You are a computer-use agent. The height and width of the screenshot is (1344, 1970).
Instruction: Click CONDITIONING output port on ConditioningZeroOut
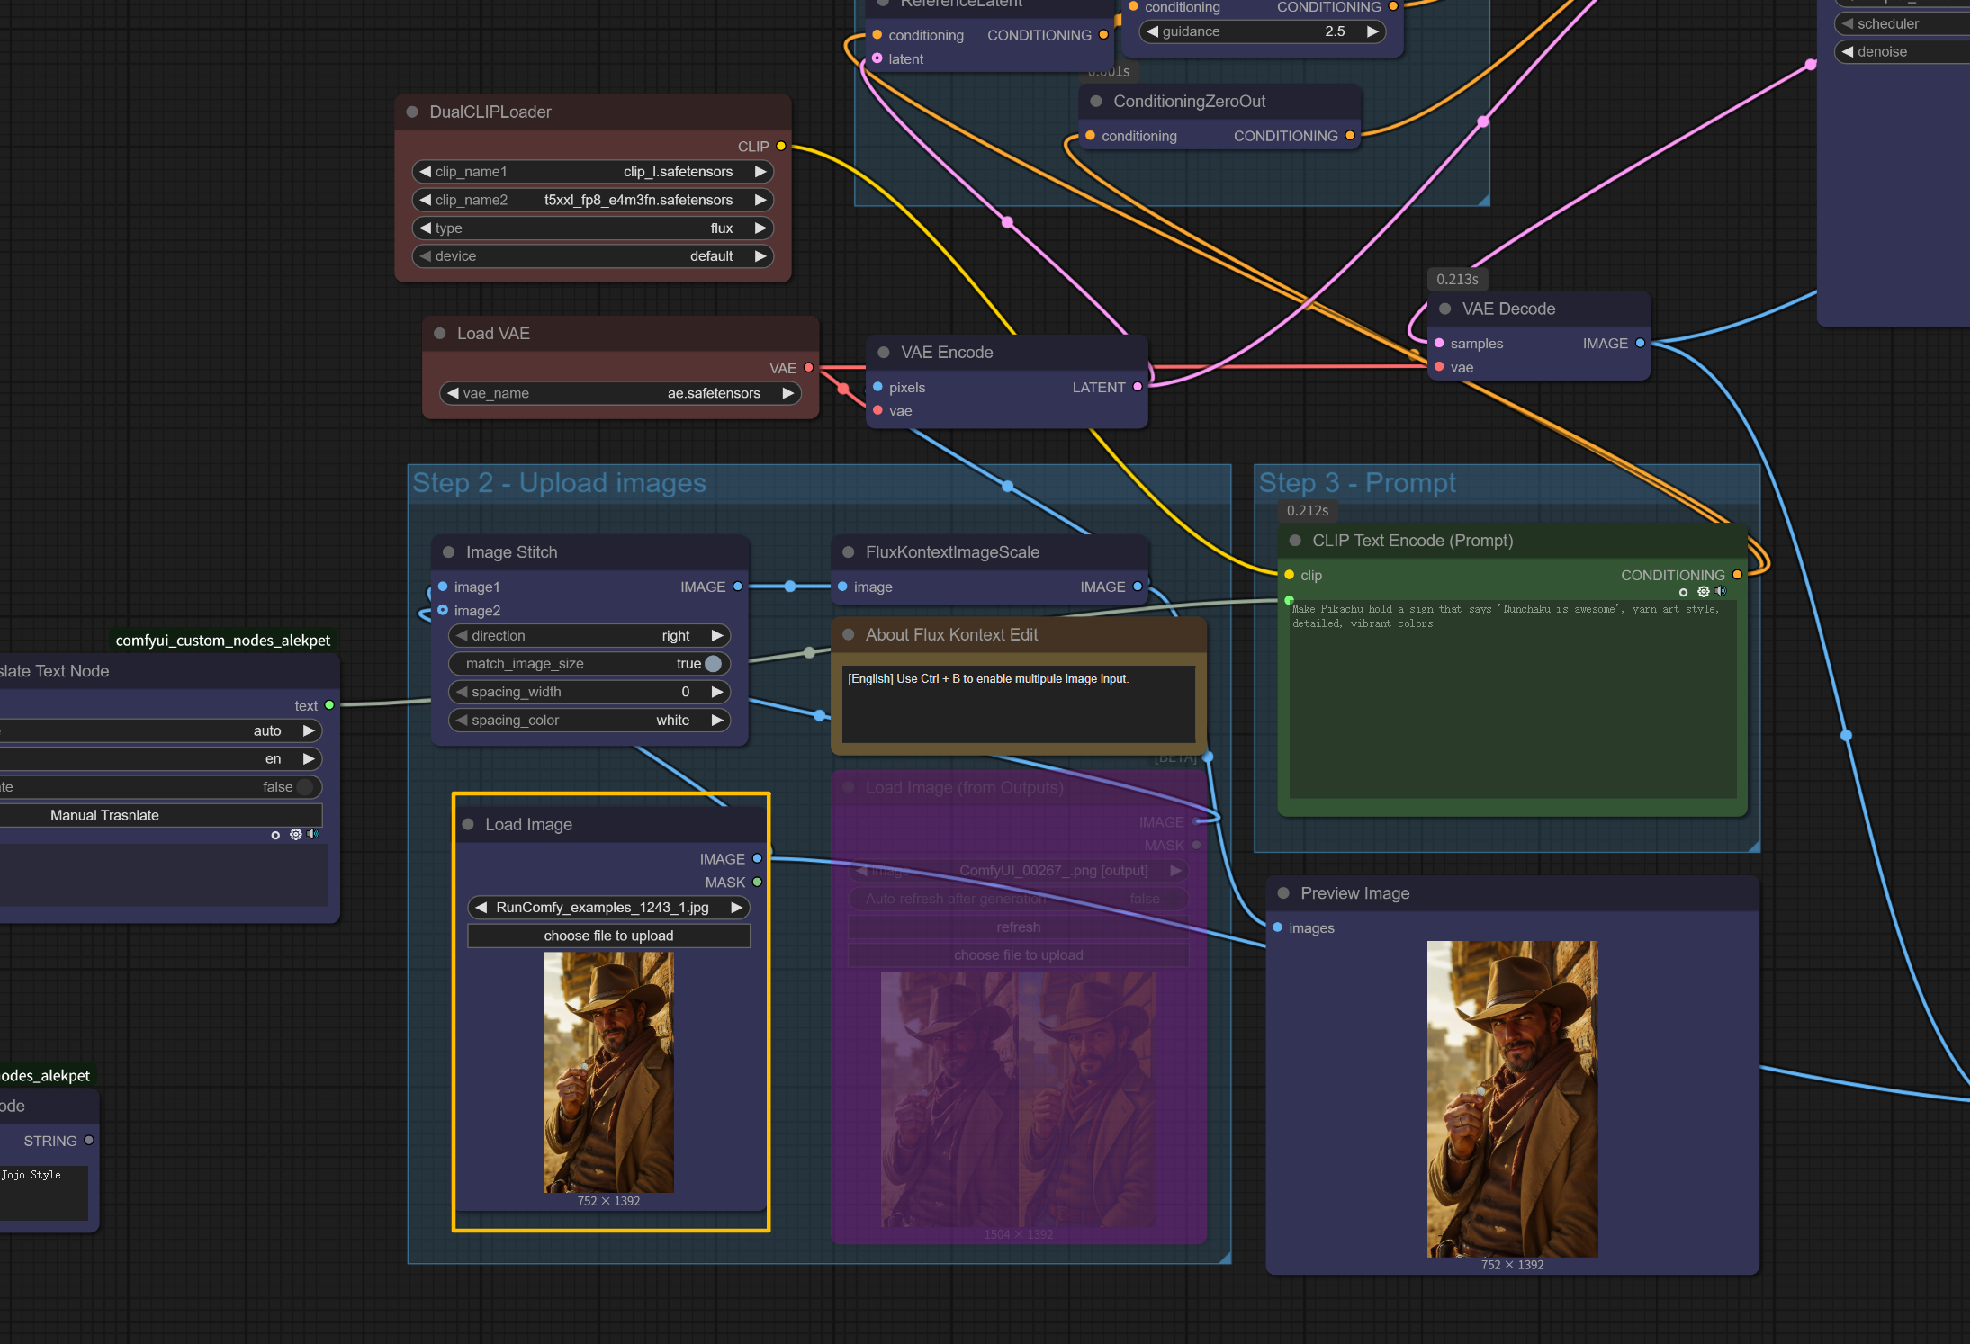pyautogui.click(x=1349, y=136)
